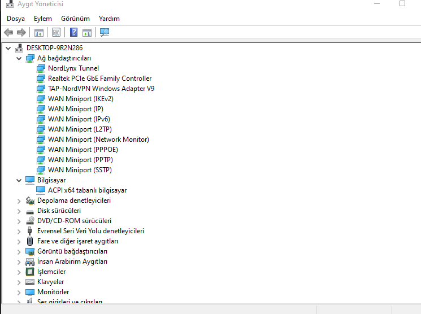Expand Evrensel Seri Veri Yolu denetleyicileri
This screenshot has height=314, width=421.
[x=19, y=232]
